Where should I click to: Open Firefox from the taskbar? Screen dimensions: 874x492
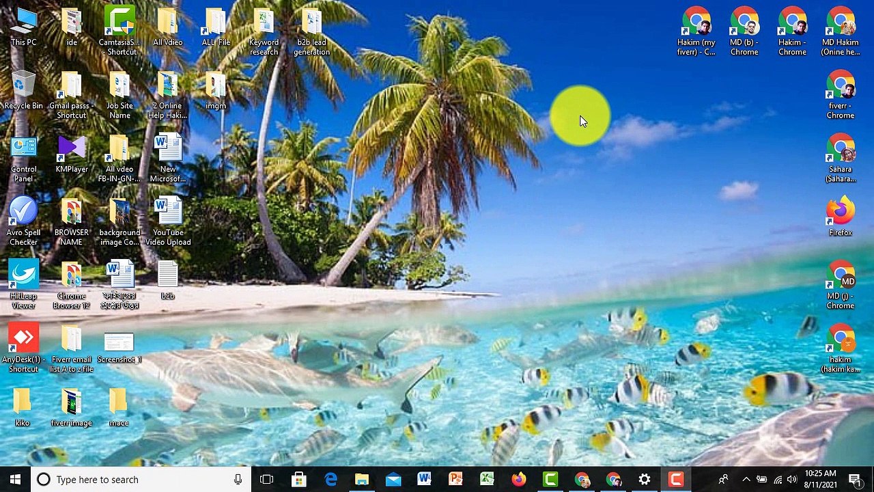tap(519, 480)
